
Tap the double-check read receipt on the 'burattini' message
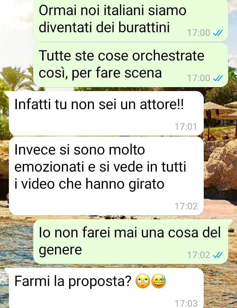coord(218,33)
